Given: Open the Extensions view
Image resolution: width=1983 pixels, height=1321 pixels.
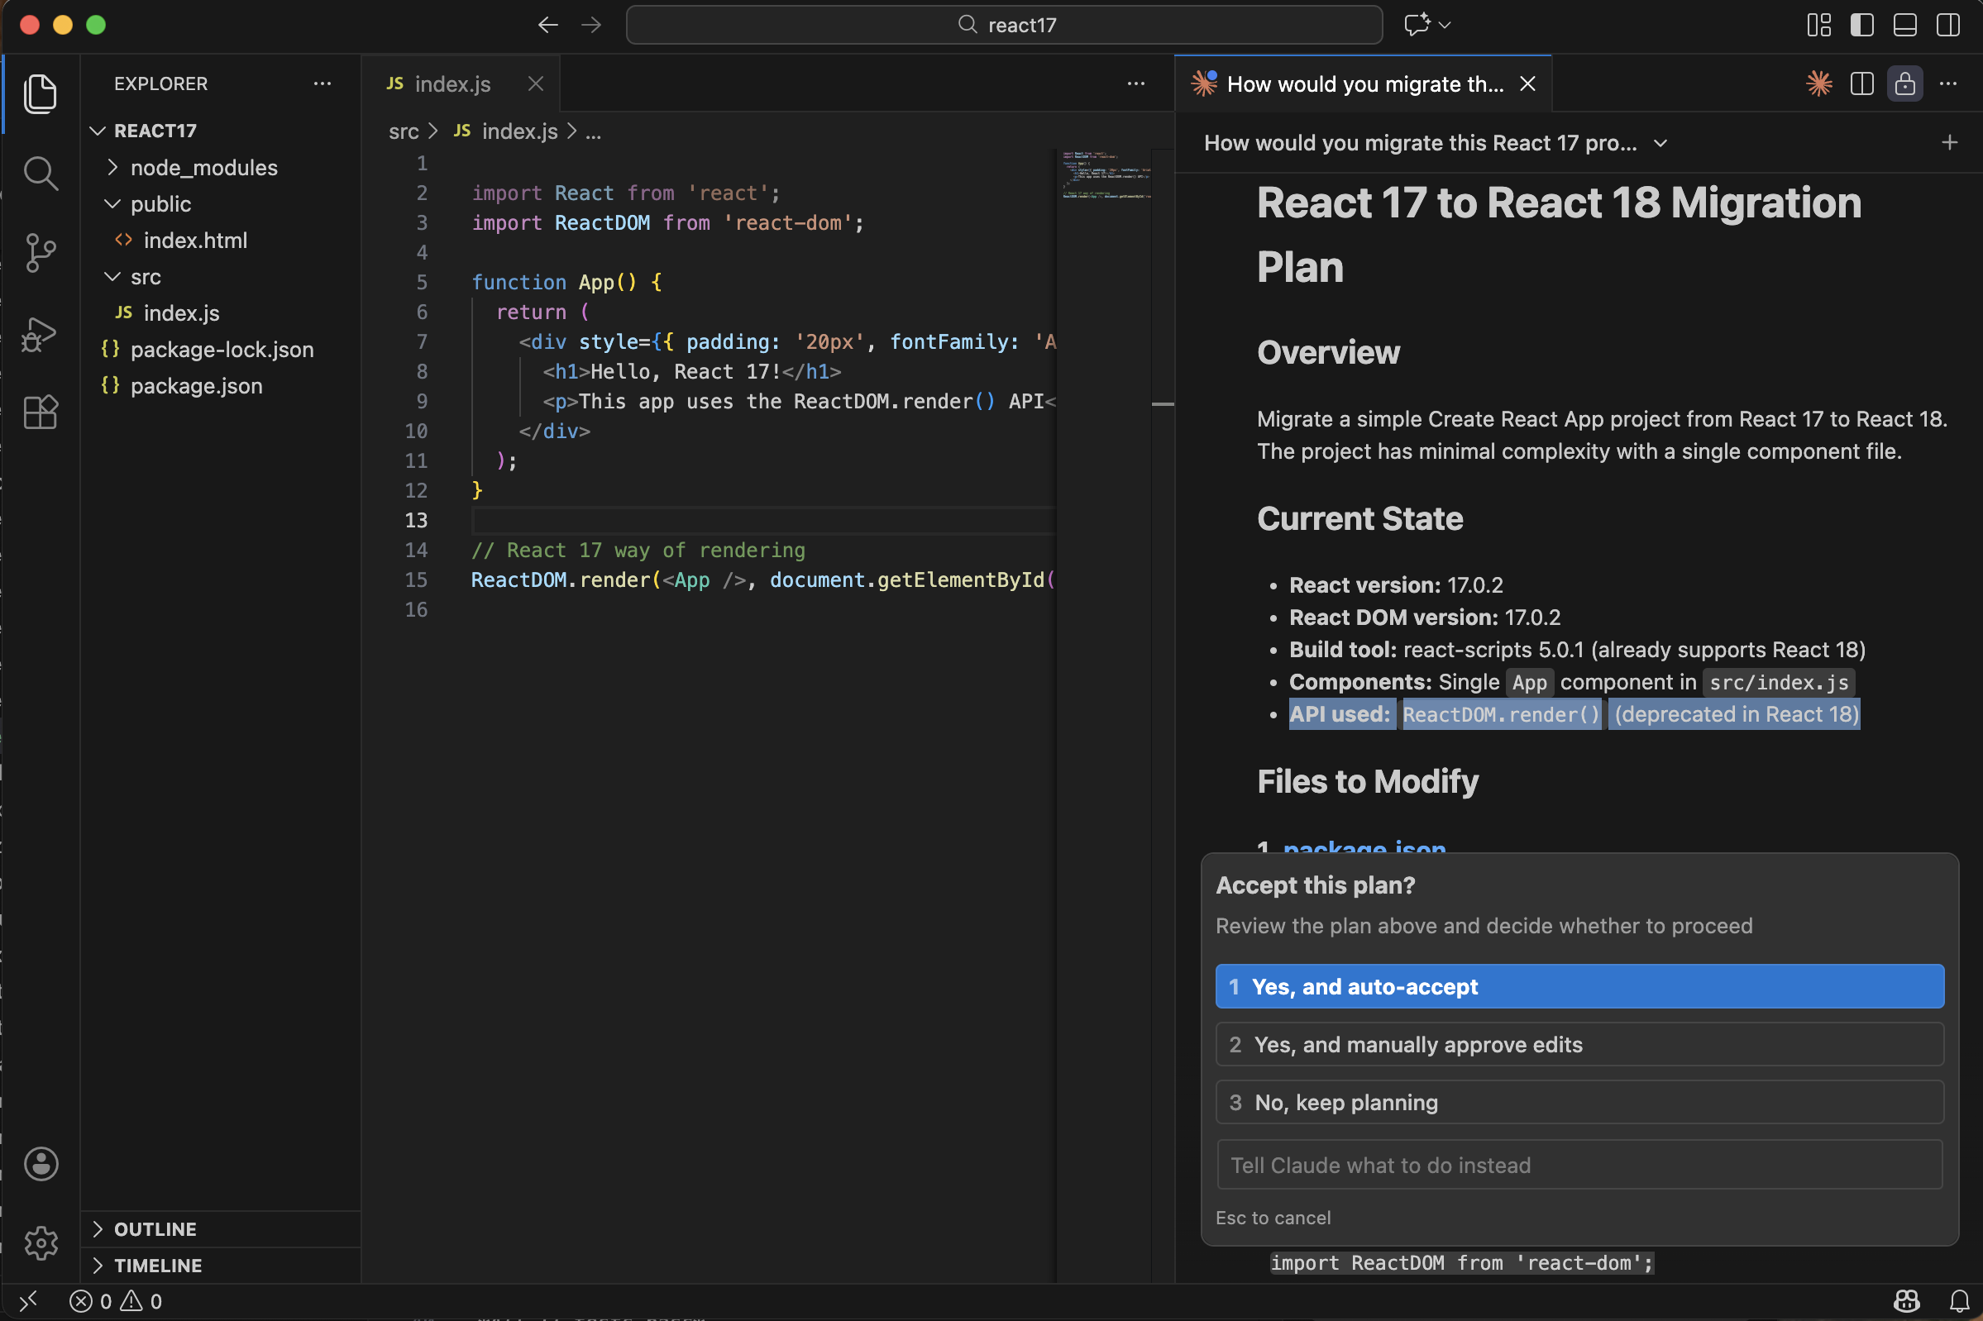Looking at the screenshot, I should [x=40, y=413].
